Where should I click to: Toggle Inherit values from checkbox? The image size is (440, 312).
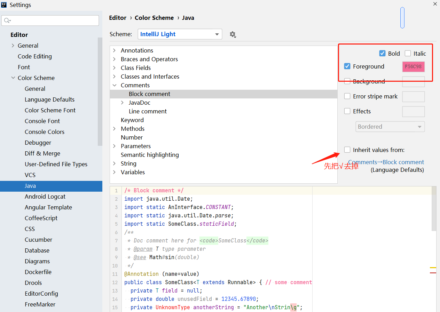pos(347,150)
